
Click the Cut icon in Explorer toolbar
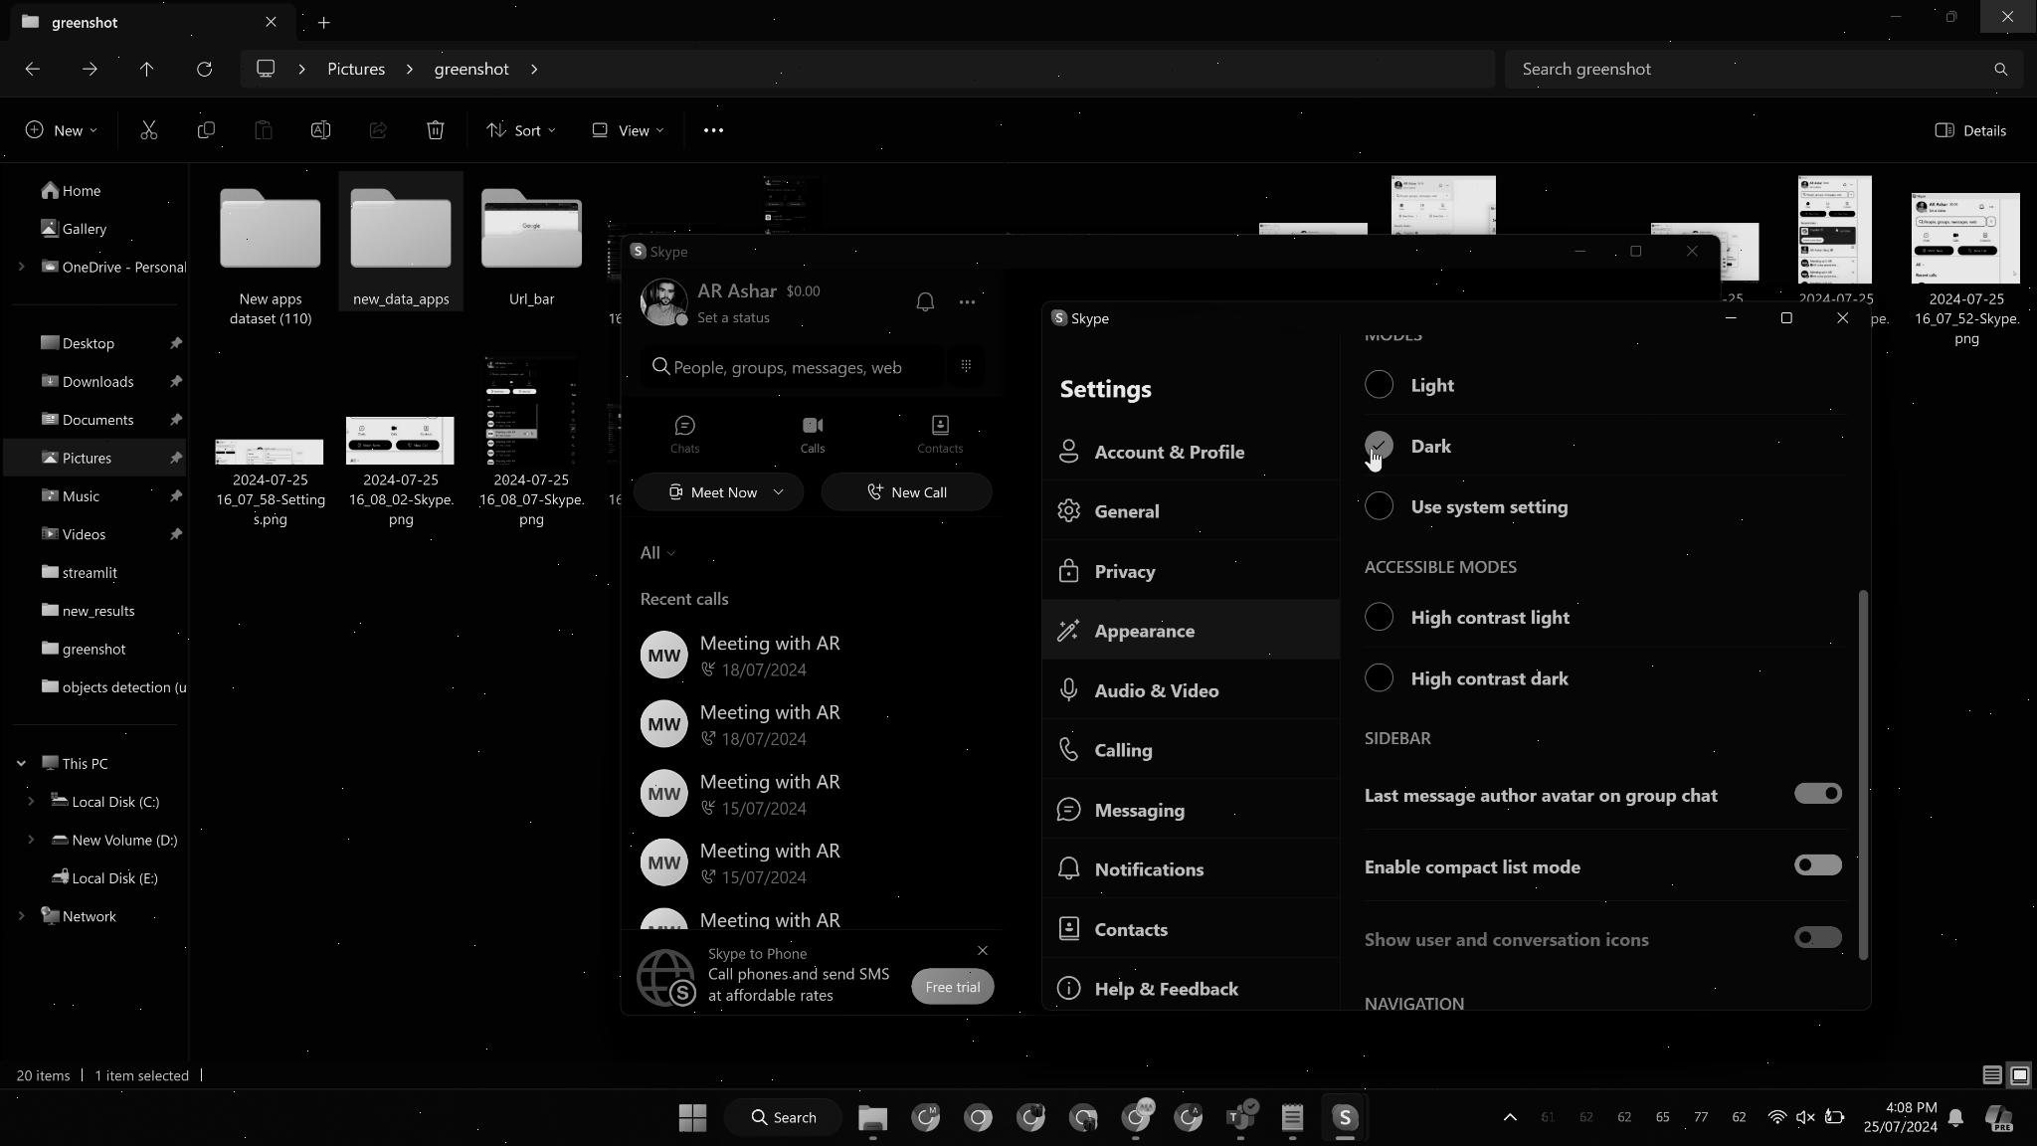[148, 130]
